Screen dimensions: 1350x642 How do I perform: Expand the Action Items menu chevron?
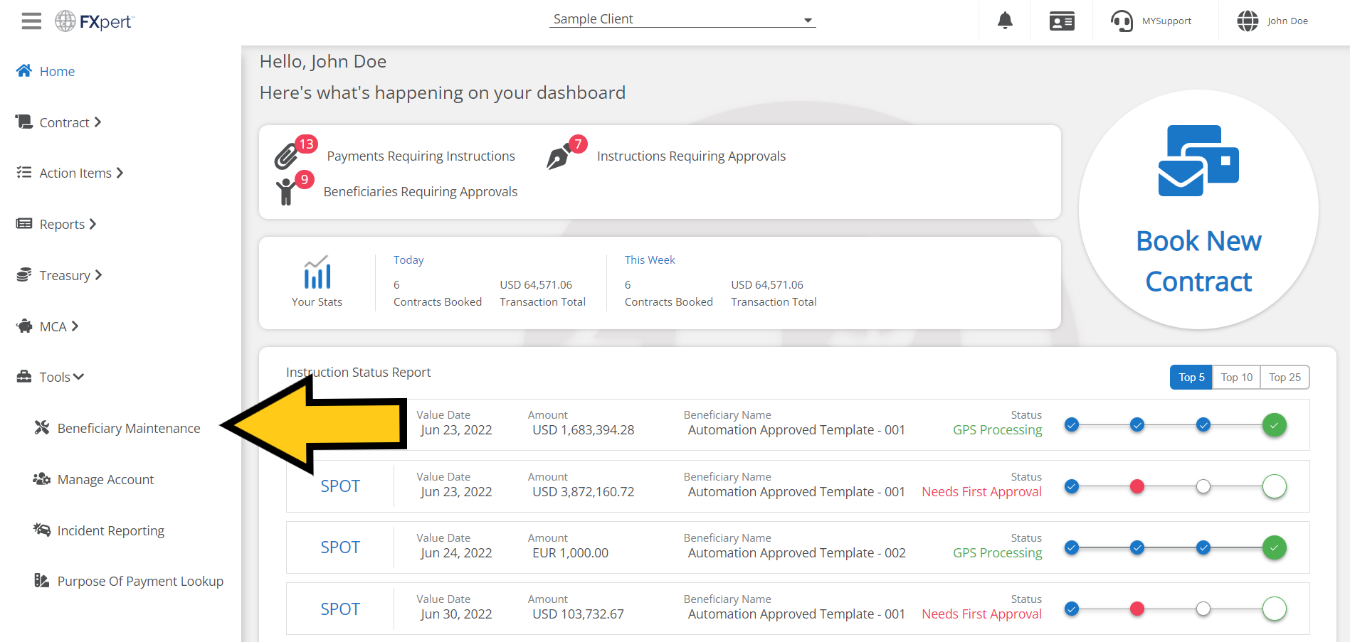(120, 173)
